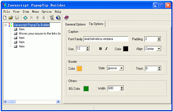Select 'Moves your mouse to the links' item

tap(40, 33)
